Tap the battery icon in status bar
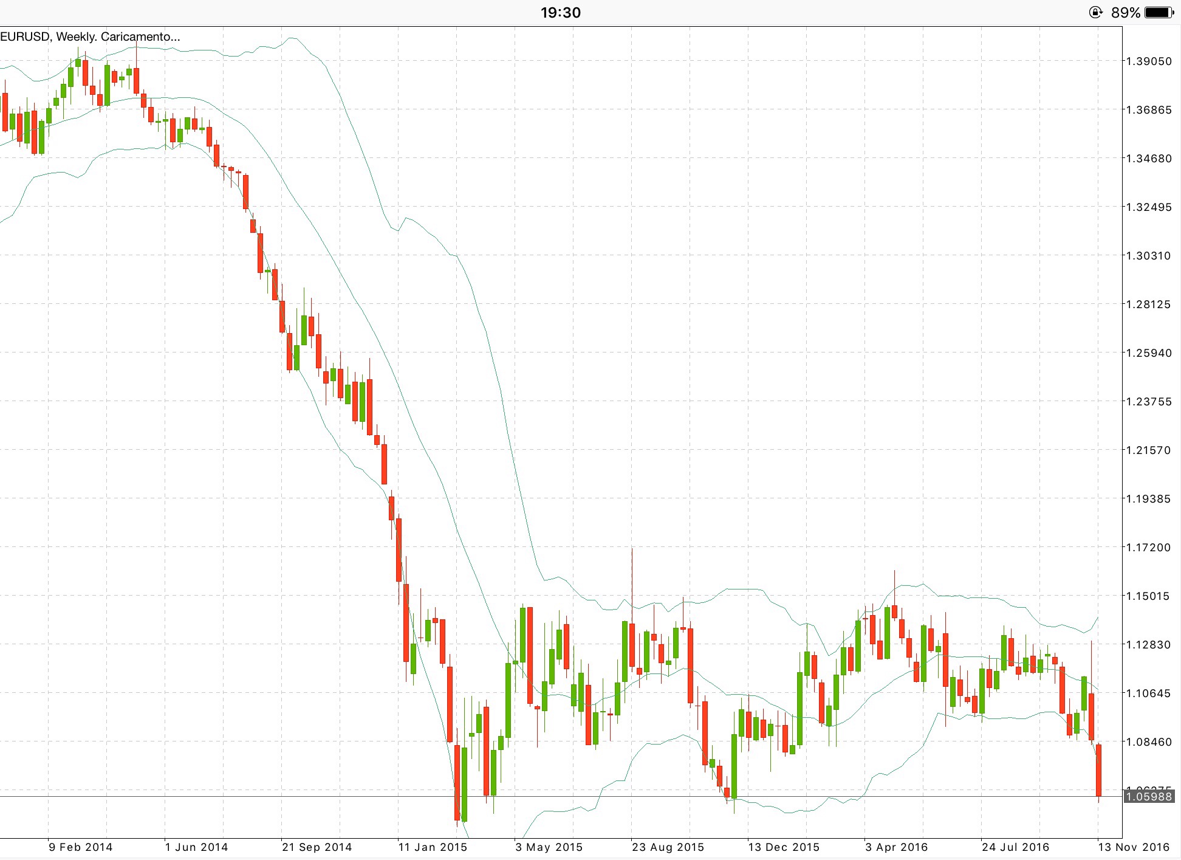Image resolution: width=1181 pixels, height=860 pixels. tap(1159, 12)
